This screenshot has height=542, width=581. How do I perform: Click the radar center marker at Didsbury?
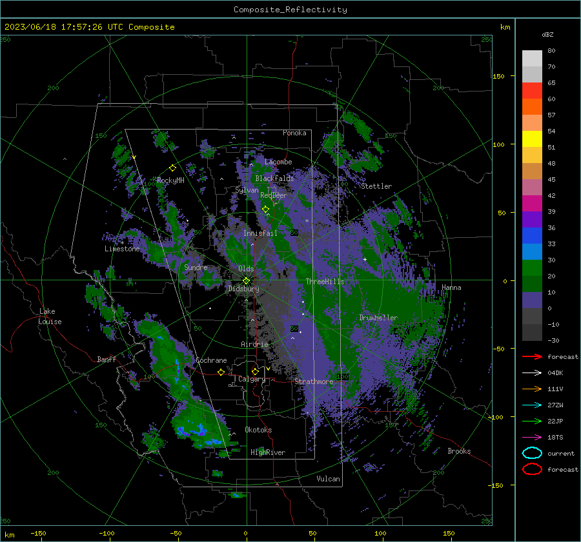pyautogui.click(x=246, y=280)
